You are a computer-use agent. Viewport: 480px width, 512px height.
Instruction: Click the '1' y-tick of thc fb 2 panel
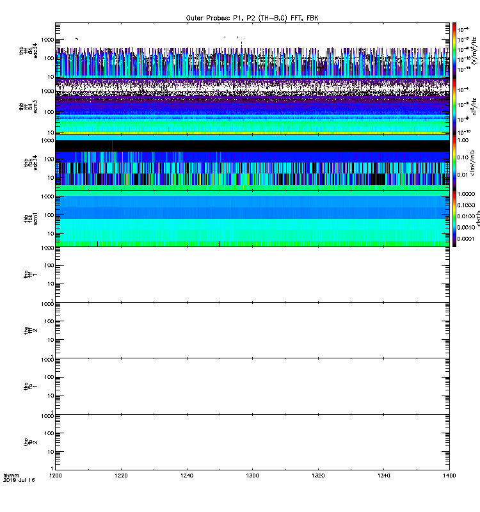tap(52, 468)
